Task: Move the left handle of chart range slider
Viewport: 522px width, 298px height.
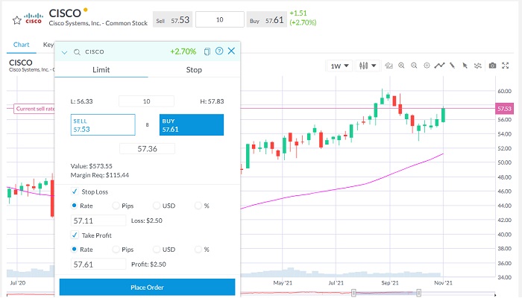Action: [353, 293]
